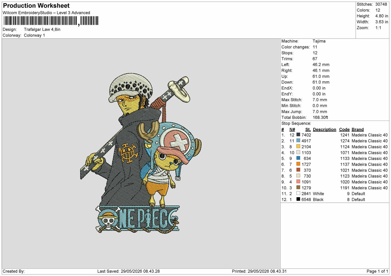Click stitch count 4917 in row 2
The height and width of the screenshot is (276, 391).
[306, 141]
